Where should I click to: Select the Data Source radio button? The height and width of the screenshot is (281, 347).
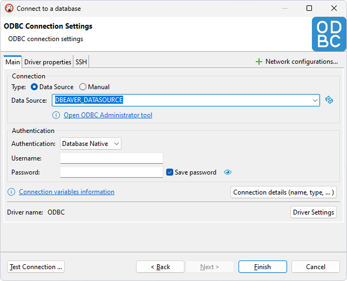35,87
